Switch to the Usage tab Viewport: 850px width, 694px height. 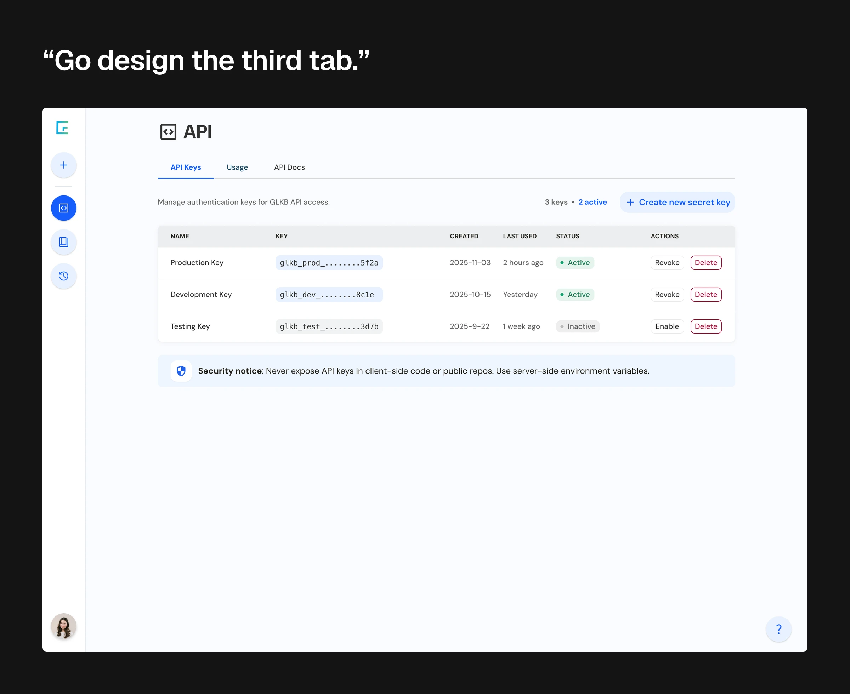click(x=238, y=167)
